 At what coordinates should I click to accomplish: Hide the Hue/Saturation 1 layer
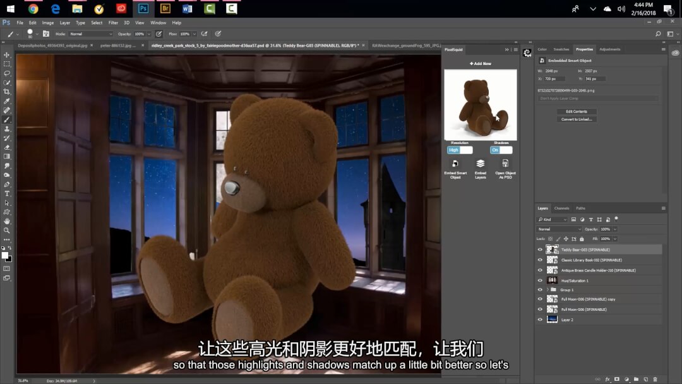tap(540, 280)
